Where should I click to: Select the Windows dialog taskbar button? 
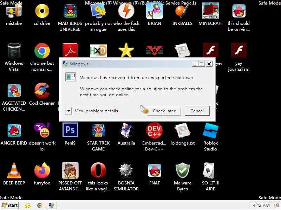coord(52,205)
